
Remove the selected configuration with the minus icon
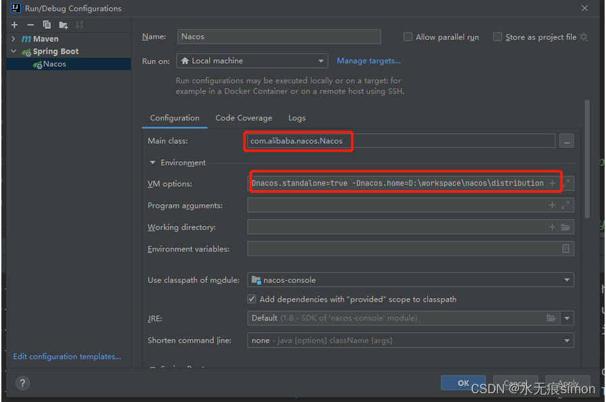pyautogui.click(x=30, y=25)
